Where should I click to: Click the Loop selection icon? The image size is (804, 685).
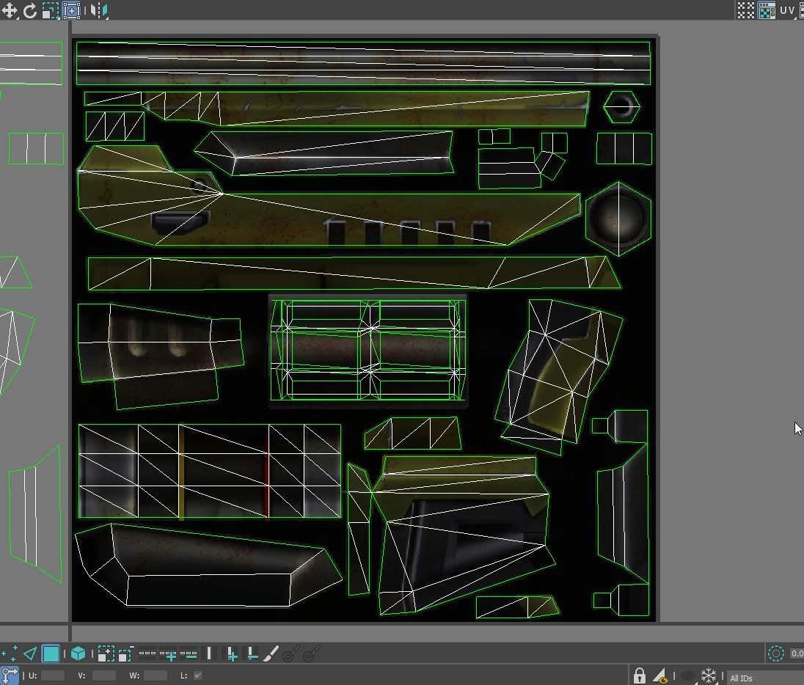click(x=147, y=653)
